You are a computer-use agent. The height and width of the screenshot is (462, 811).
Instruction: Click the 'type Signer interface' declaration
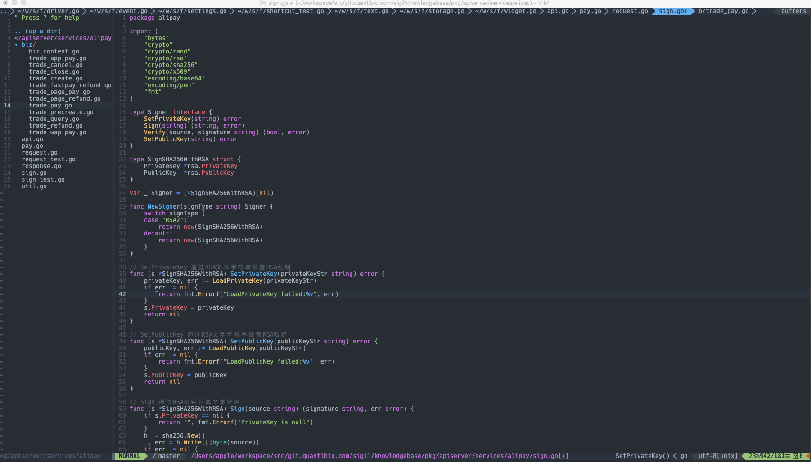coord(171,112)
